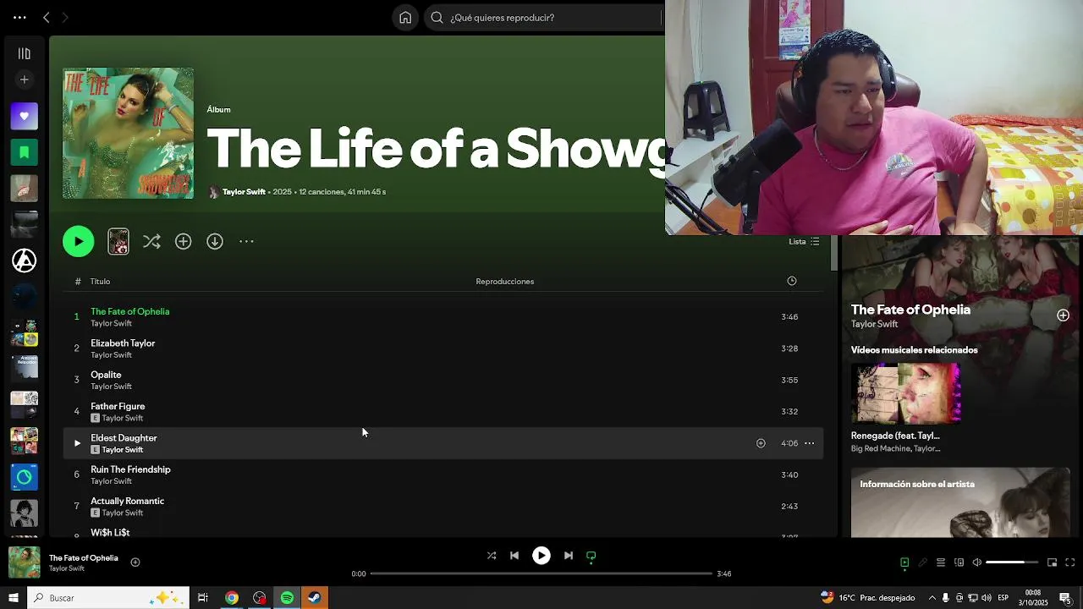Adjust the Spotify volume slider
The height and width of the screenshot is (609, 1083).
(x=1012, y=562)
